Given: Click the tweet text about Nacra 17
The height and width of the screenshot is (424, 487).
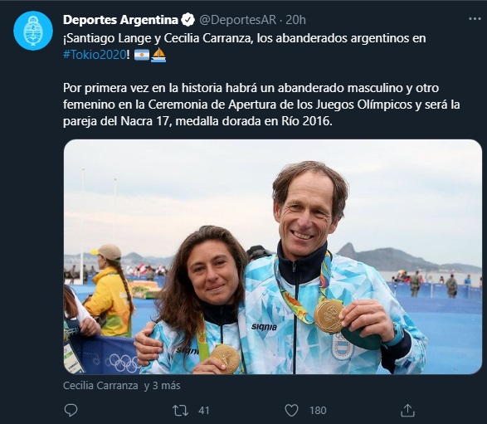Looking at the screenshot, I should point(261,105).
